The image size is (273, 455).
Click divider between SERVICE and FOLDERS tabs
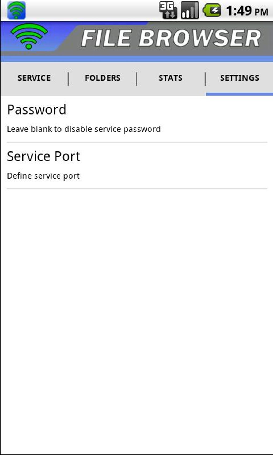[x=69, y=79]
